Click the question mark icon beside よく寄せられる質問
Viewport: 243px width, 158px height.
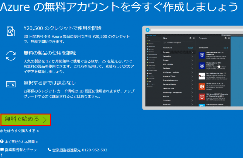(2, 141)
